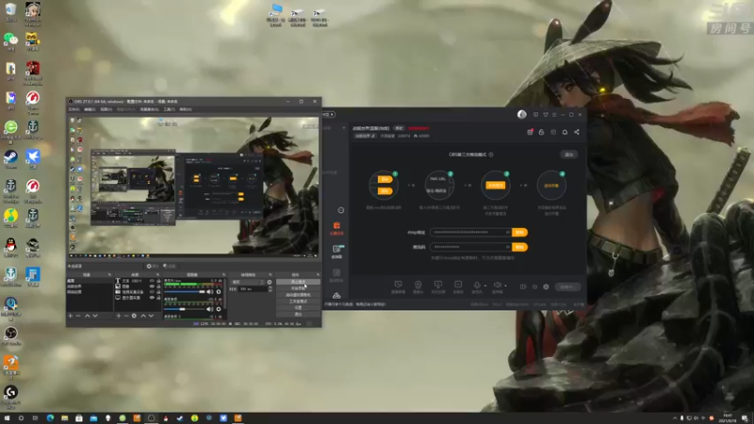Open task icon with red dot badge
This screenshot has width=754, height=424.
click(530, 132)
